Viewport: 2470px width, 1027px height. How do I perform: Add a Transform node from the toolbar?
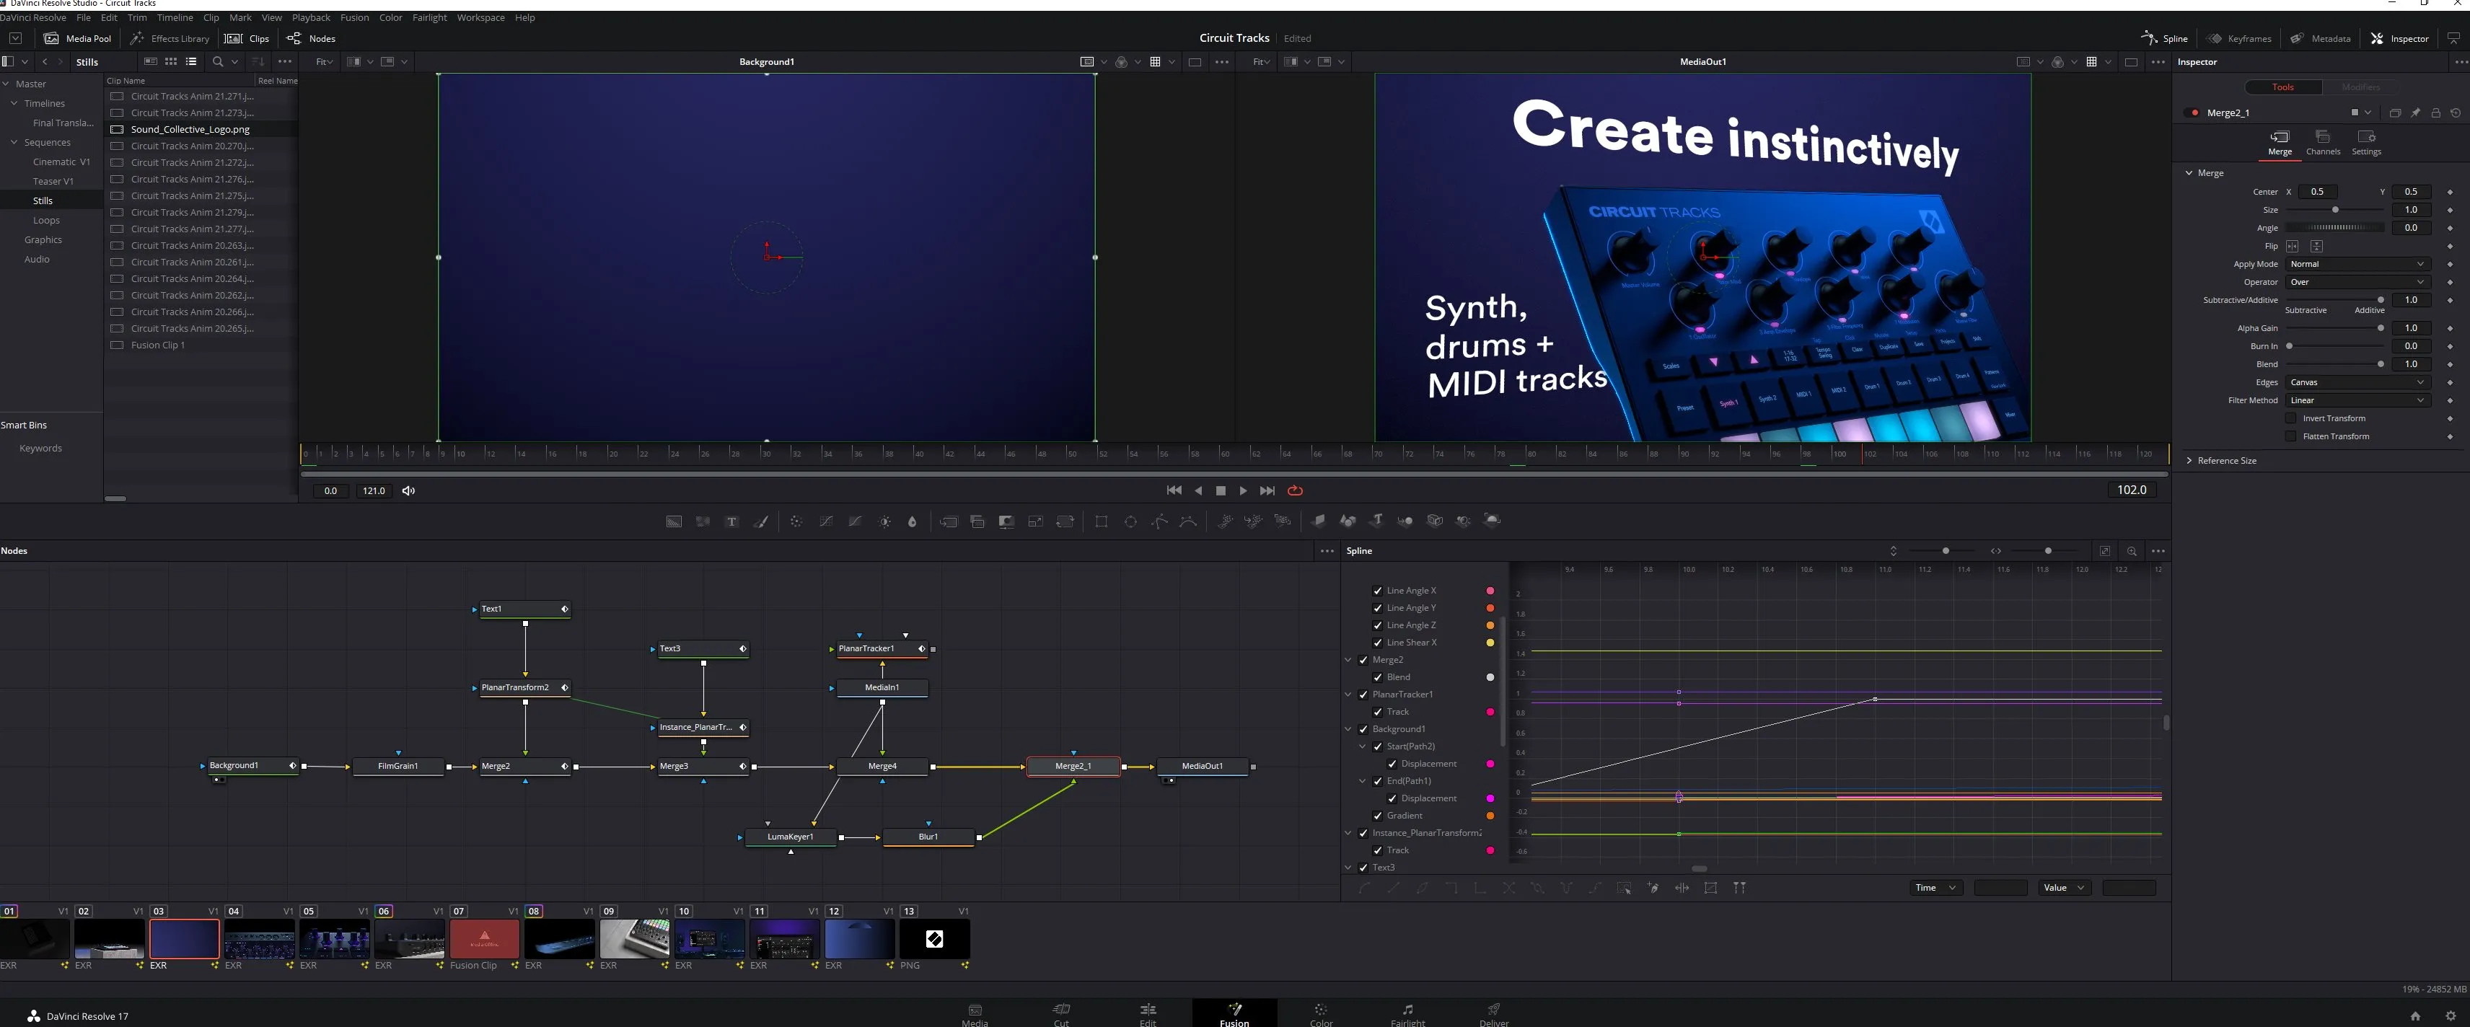tap(1064, 521)
